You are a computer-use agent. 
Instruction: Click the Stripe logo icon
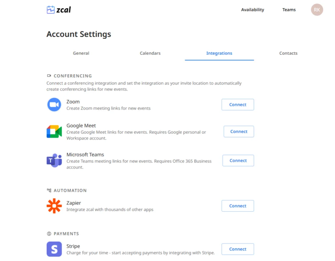tap(54, 249)
